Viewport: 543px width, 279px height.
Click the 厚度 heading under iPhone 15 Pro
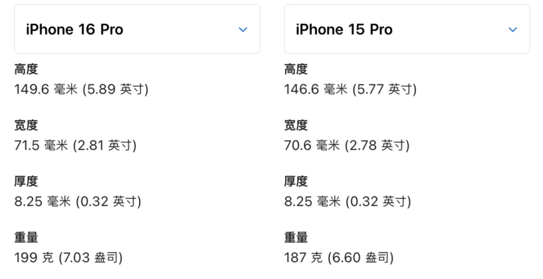click(296, 182)
